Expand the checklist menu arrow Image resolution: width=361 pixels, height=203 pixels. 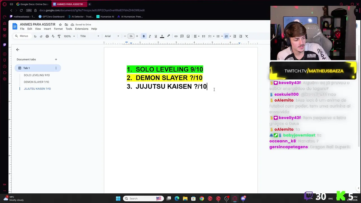[213, 36]
